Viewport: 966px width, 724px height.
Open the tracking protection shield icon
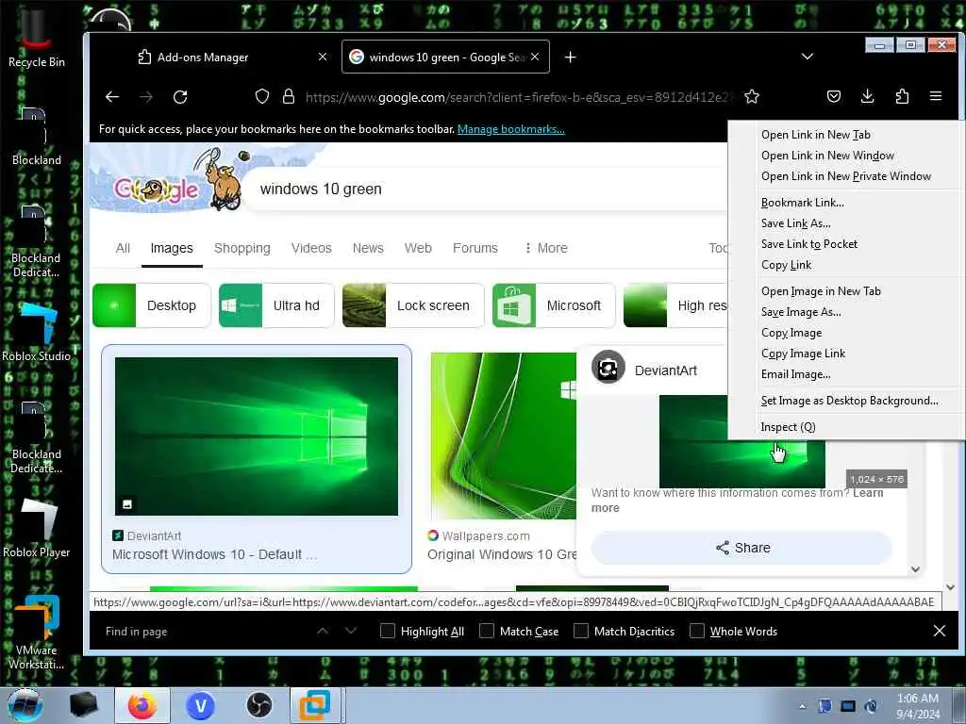pyautogui.click(x=262, y=96)
